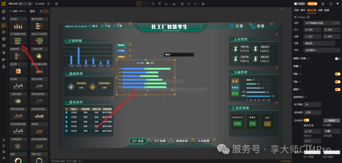The height and width of the screenshot is (163, 342).
Task: Click the undo arrow button
Action: (x=138, y=4)
